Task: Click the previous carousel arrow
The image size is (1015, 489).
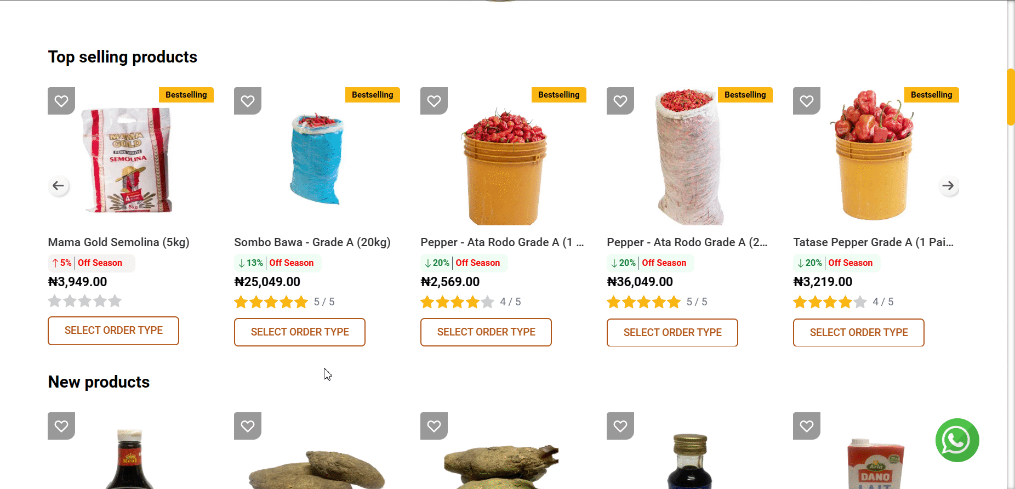Action: click(59, 186)
